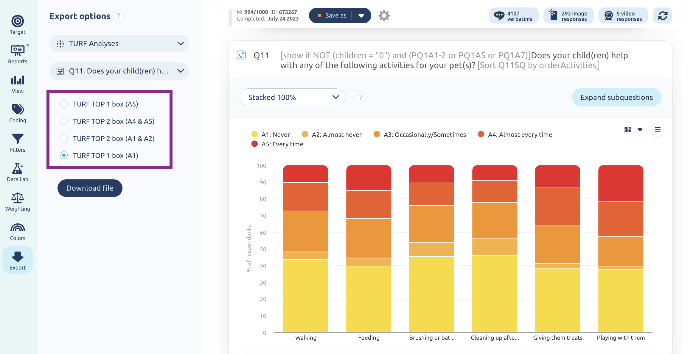Click the Walking bar yellow segment
The height and width of the screenshot is (354, 696).
click(305, 296)
